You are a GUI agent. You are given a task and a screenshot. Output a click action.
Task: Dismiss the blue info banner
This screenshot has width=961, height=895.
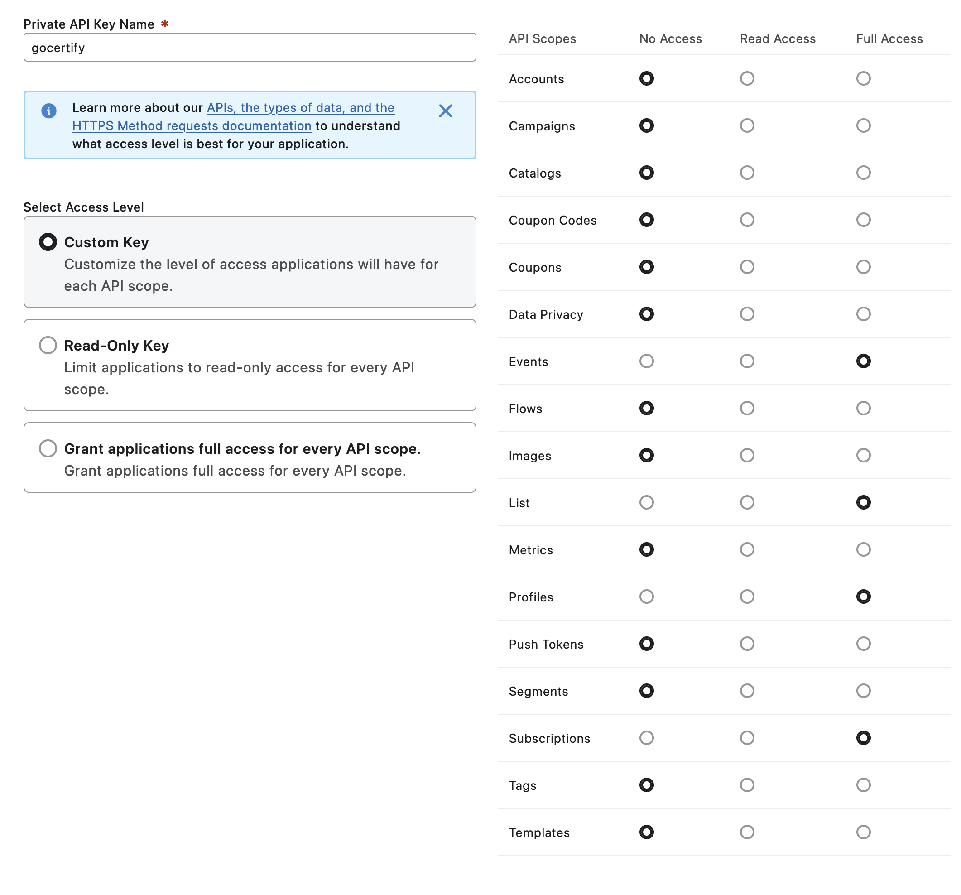coord(445,111)
